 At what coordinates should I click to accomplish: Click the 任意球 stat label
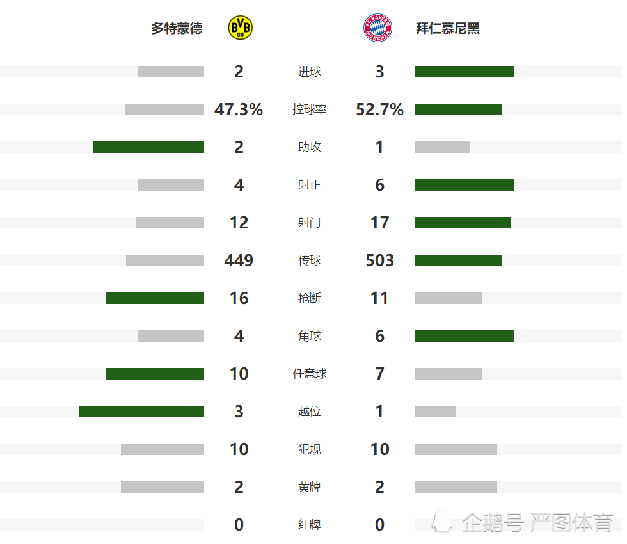click(x=309, y=374)
